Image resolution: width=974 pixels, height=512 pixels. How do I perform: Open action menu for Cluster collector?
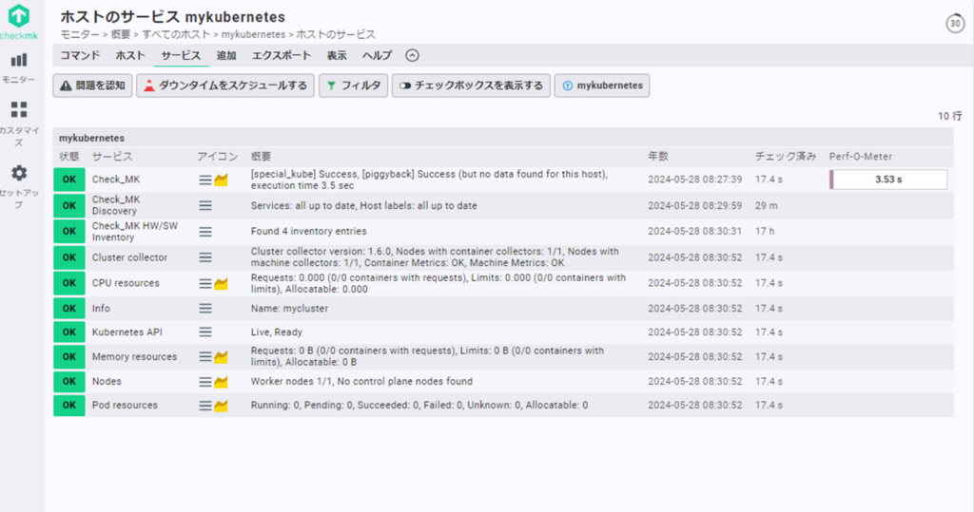205,257
